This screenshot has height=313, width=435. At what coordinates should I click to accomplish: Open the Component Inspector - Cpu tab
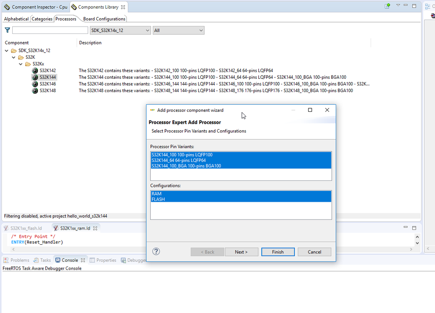pos(36,7)
